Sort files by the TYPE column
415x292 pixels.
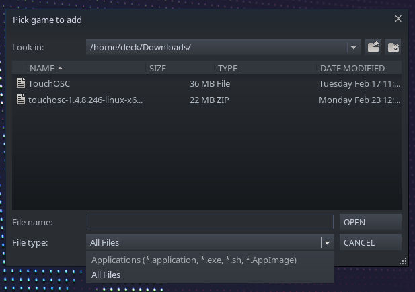coord(228,68)
